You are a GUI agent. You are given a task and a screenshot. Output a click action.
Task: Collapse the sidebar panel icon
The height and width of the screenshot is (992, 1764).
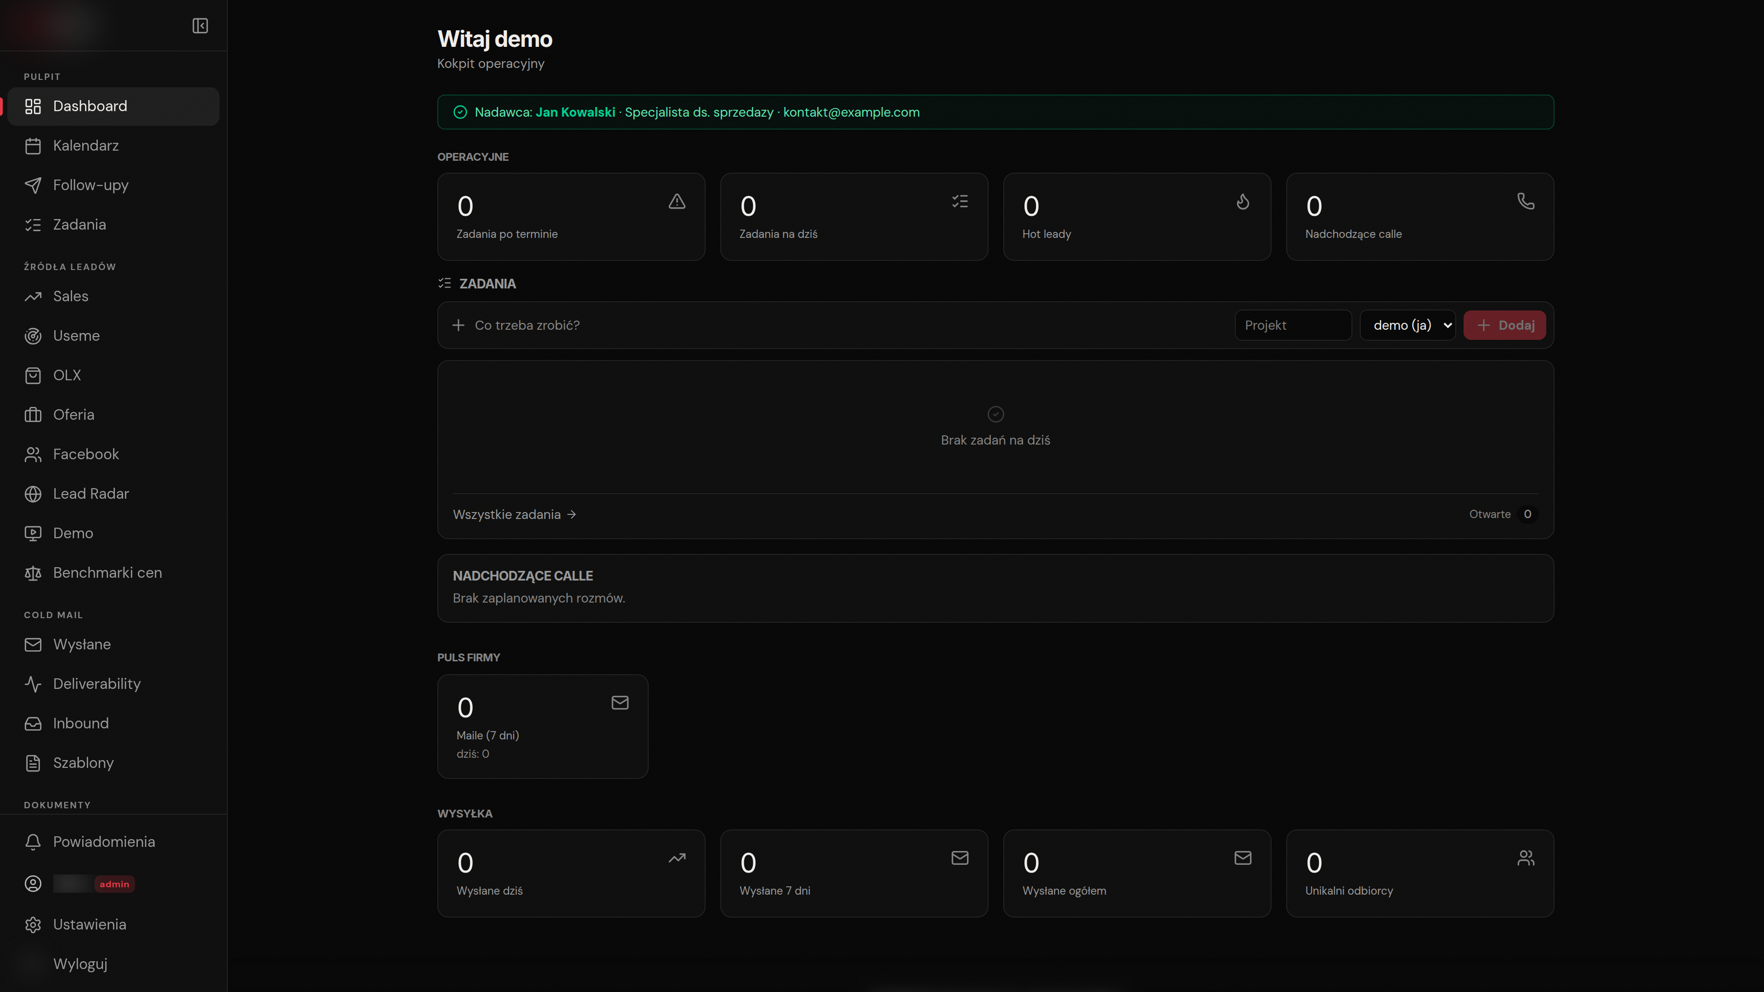click(200, 26)
